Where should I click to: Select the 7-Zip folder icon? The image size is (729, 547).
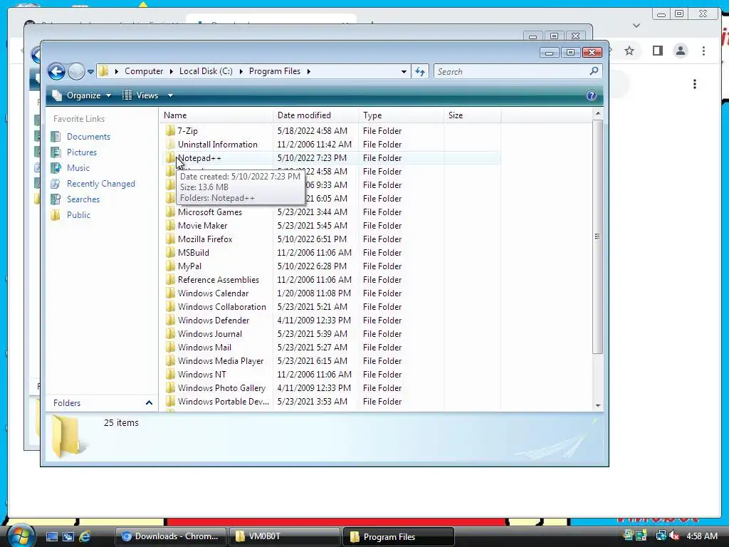click(170, 131)
